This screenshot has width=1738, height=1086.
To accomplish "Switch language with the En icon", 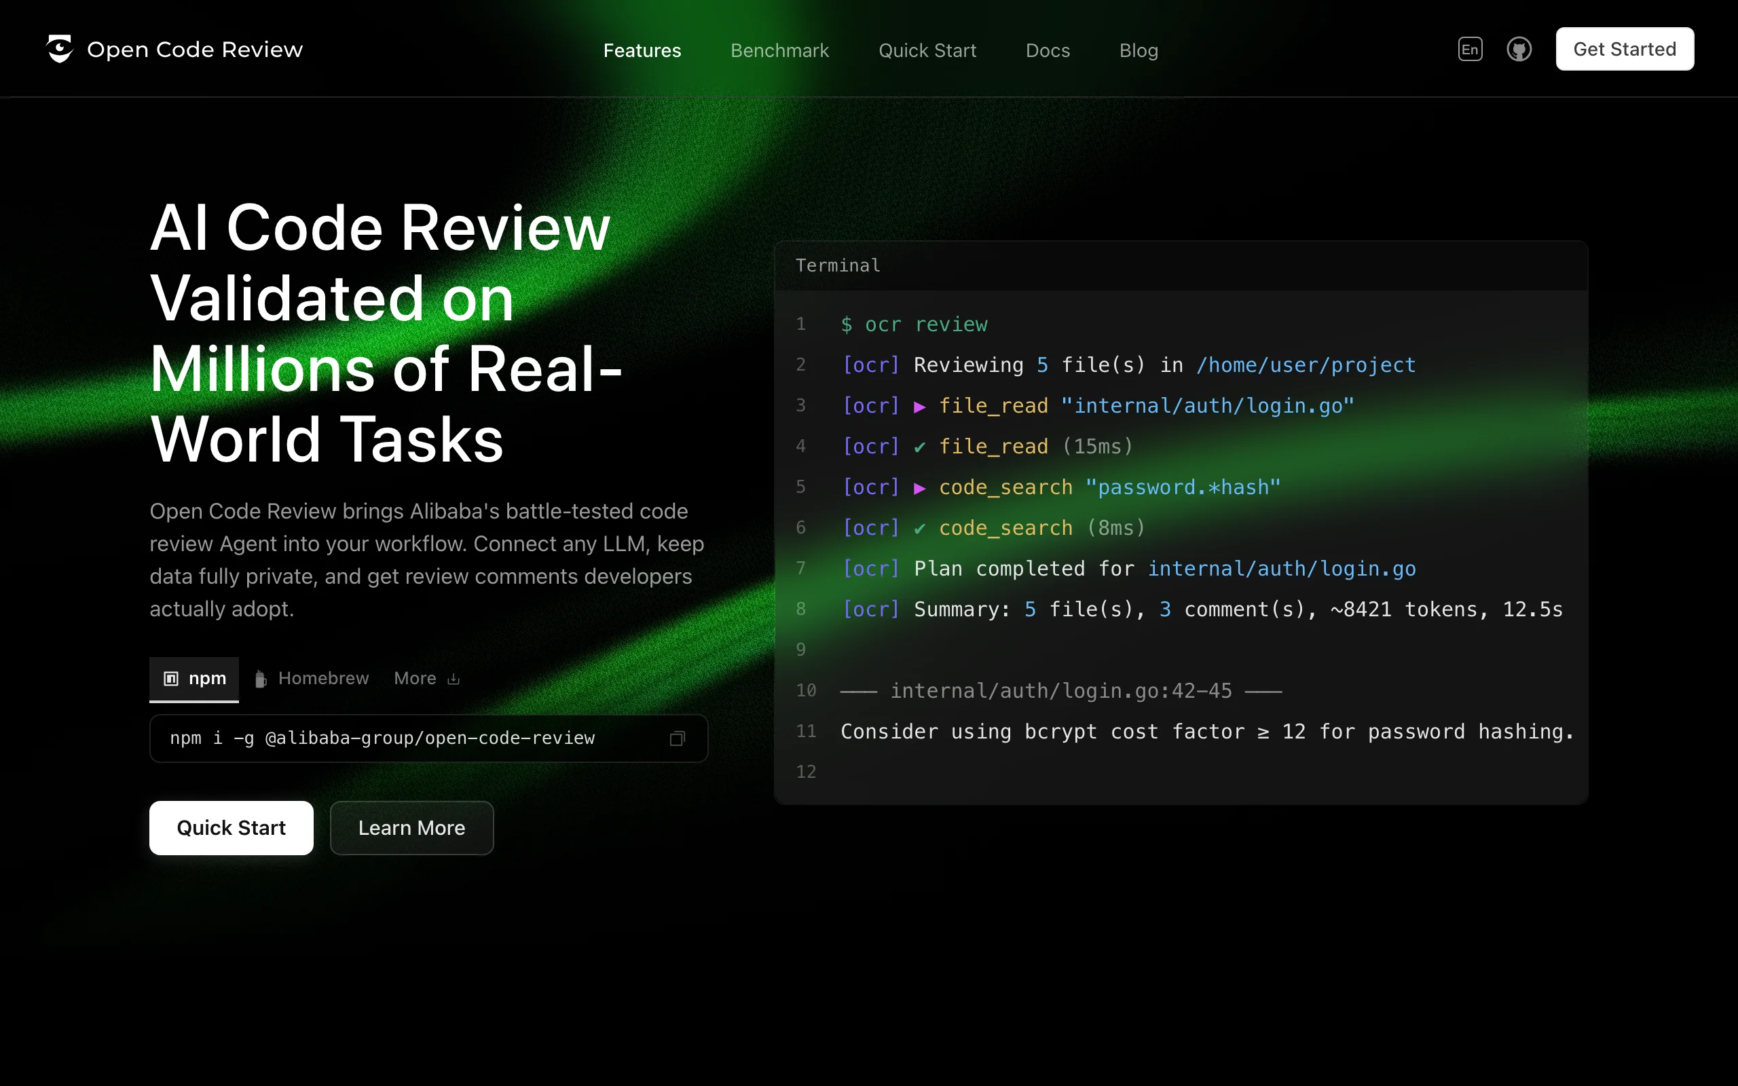I will (x=1470, y=49).
